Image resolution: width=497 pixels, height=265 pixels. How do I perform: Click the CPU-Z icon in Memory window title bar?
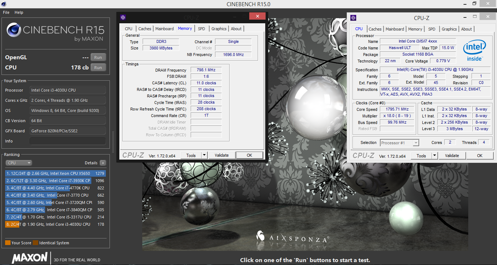pos(123,17)
